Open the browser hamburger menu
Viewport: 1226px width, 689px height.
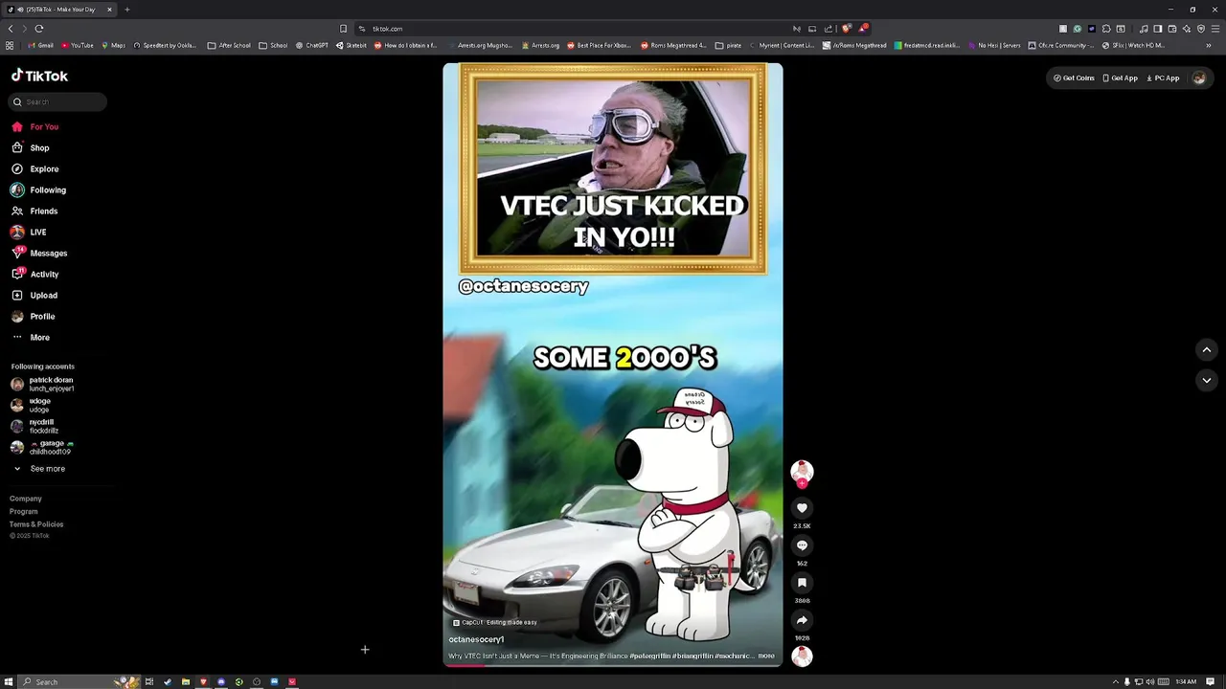pos(1215,29)
